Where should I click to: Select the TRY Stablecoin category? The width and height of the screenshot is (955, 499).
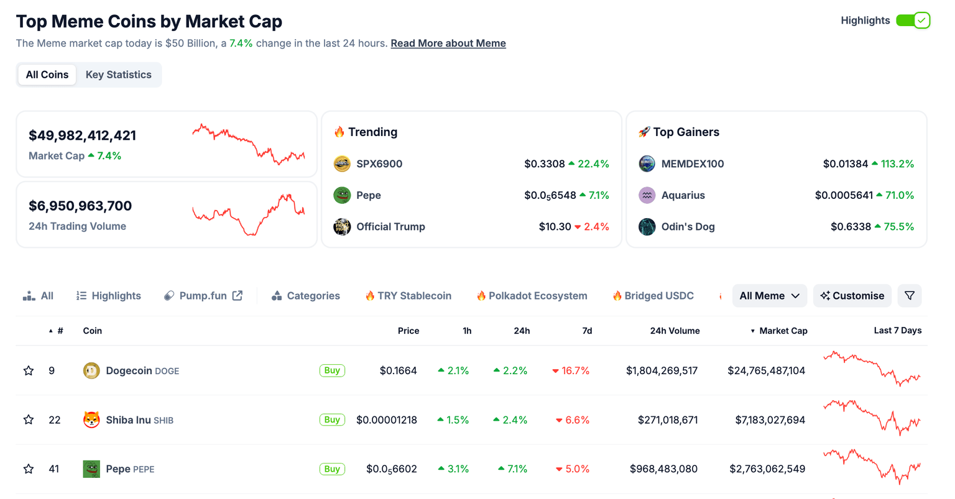click(x=408, y=295)
